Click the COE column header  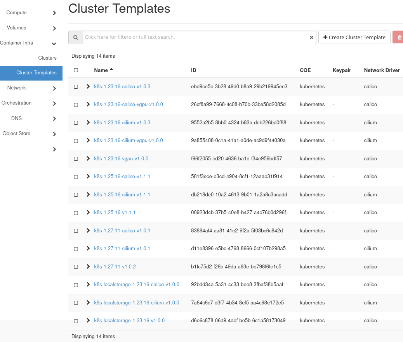tap(305, 70)
